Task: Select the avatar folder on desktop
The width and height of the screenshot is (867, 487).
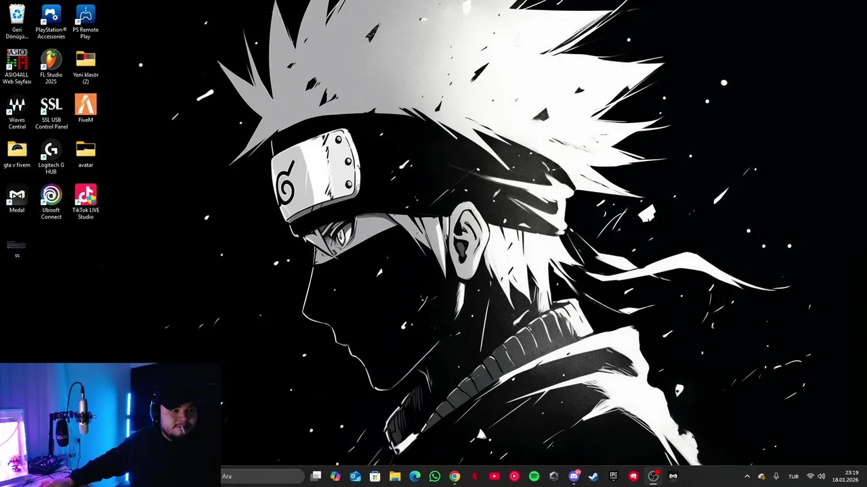Action: (85, 154)
